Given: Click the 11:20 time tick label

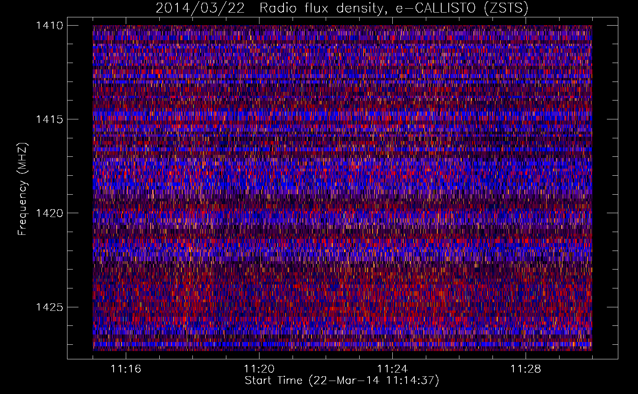Looking at the screenshot, I should [259, 369].
